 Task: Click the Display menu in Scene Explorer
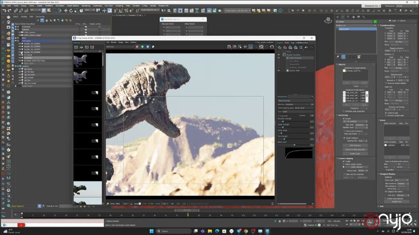pos(24,17)
